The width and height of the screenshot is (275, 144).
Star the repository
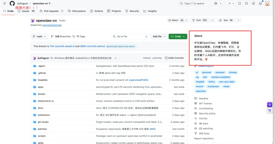pos(226,20)
